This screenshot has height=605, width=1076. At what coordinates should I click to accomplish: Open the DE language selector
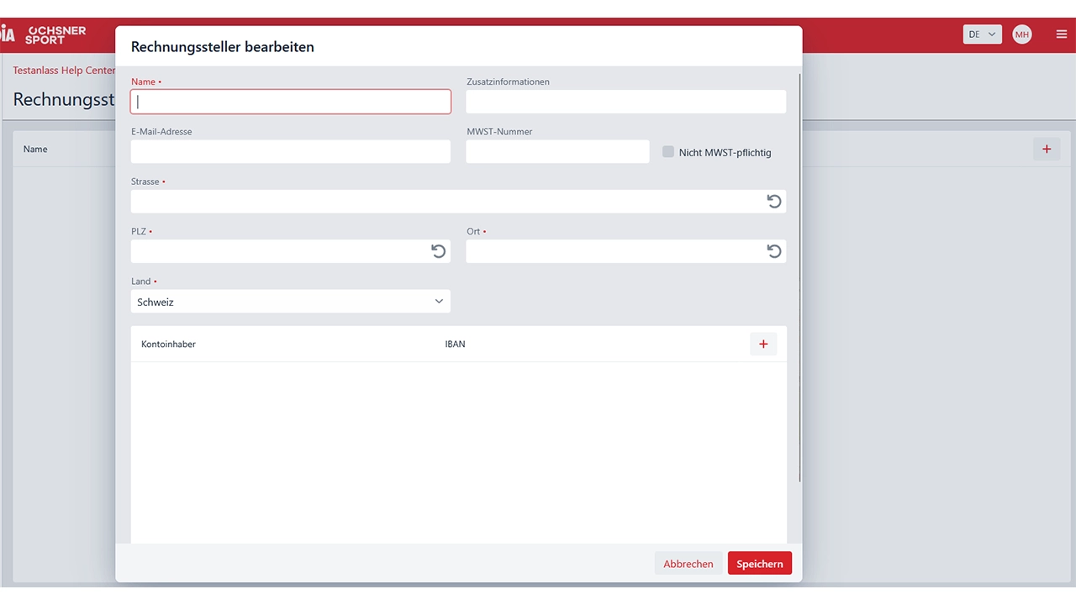[983, 34]
